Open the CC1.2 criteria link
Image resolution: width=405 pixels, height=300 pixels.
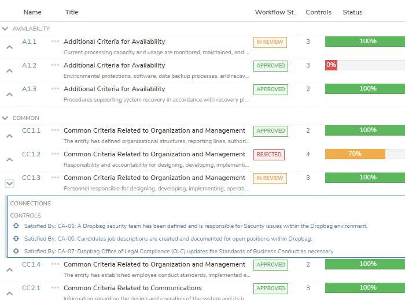coord(31,154)
